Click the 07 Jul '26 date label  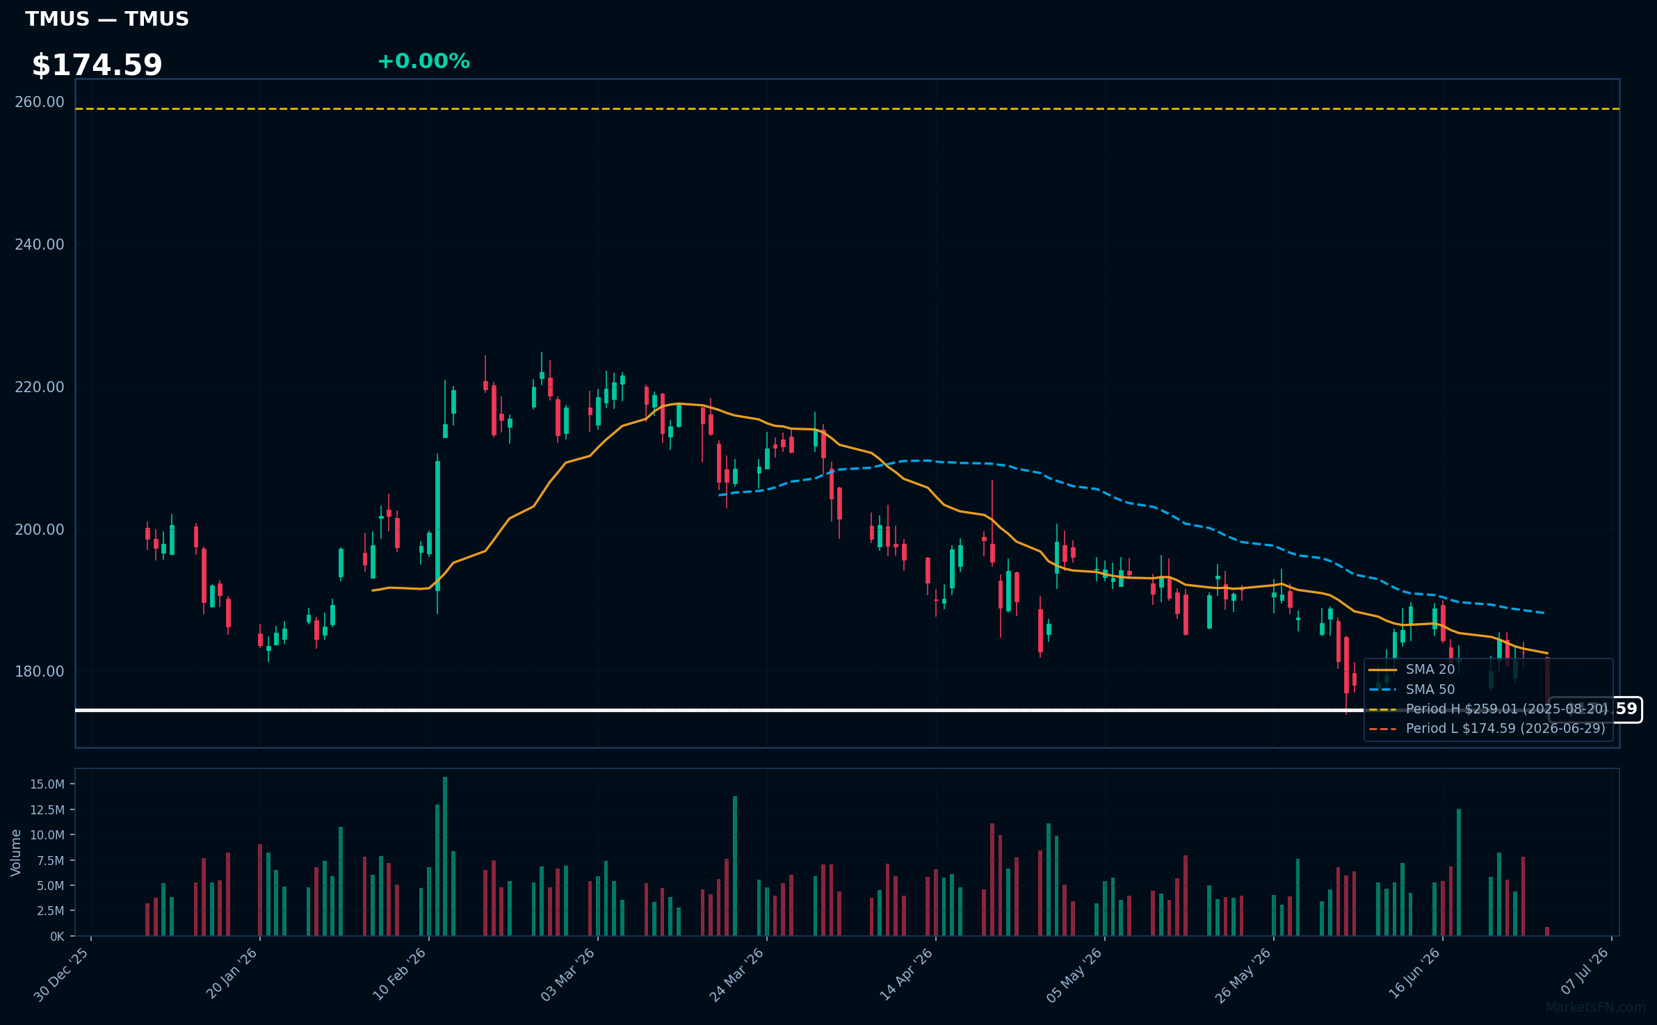(x=1585, y=971)
